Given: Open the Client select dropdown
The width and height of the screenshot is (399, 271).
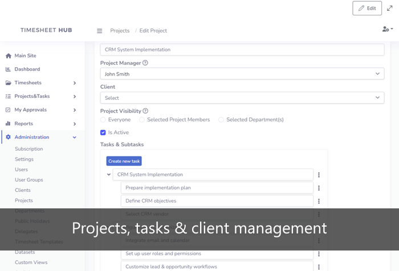Looking at the screenshot, I should tap(242, 98).
